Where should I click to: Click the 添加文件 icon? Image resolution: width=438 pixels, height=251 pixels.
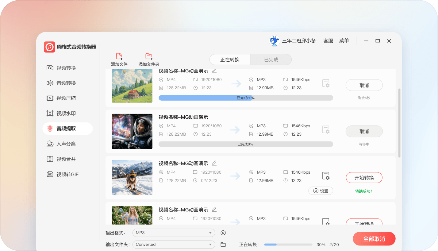pyautogui.click(x=119, y=56)
